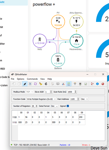Click row header 1110

pyautogui.click(x=15, y=122)
